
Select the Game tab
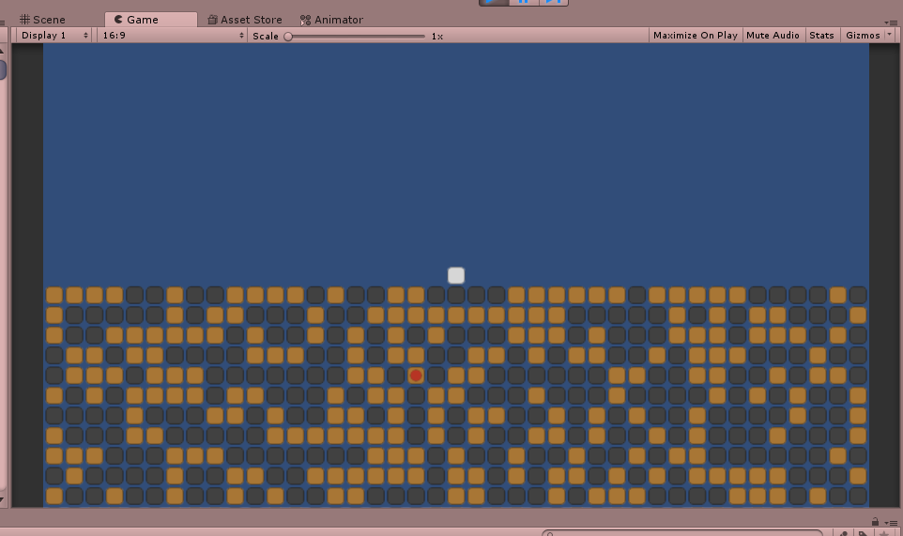click(151, 20)
